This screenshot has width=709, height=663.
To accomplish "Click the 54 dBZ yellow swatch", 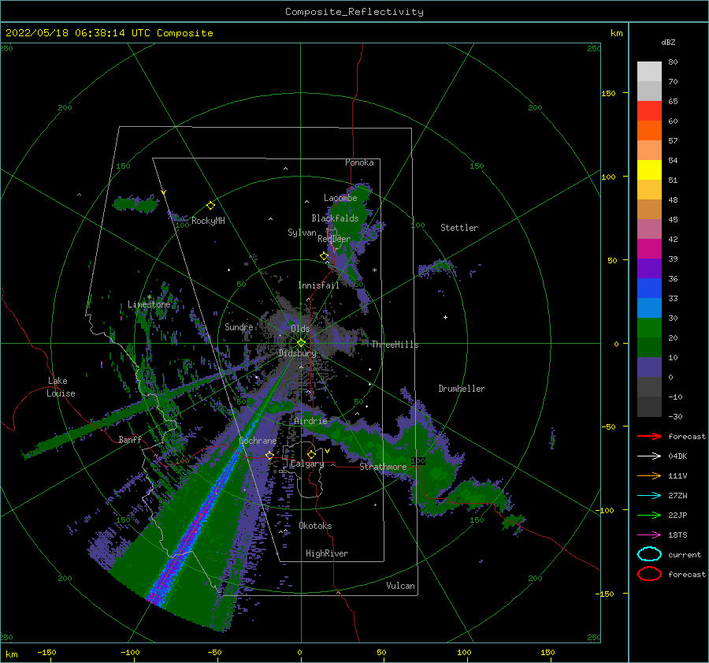I will click(x=649, y=169).
